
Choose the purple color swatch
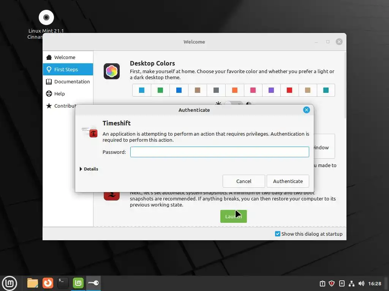click(x=271, y=90)
